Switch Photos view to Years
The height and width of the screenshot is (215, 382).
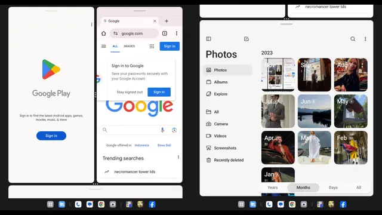272,188
